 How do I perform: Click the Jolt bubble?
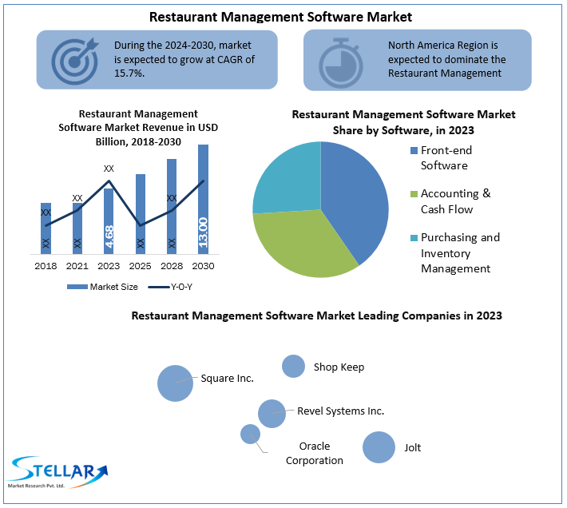pos(379,447)
